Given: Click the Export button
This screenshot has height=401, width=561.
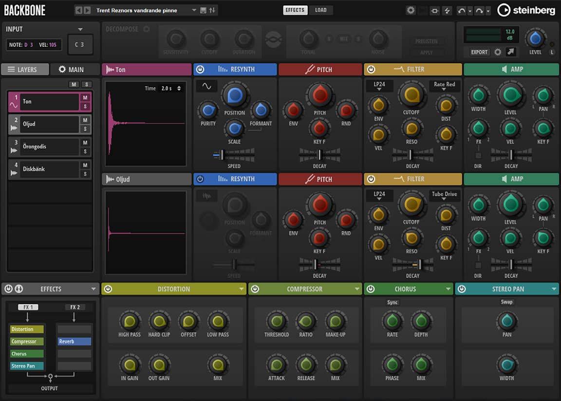Looking at the screenshot, I should click(x=479, y=52).
